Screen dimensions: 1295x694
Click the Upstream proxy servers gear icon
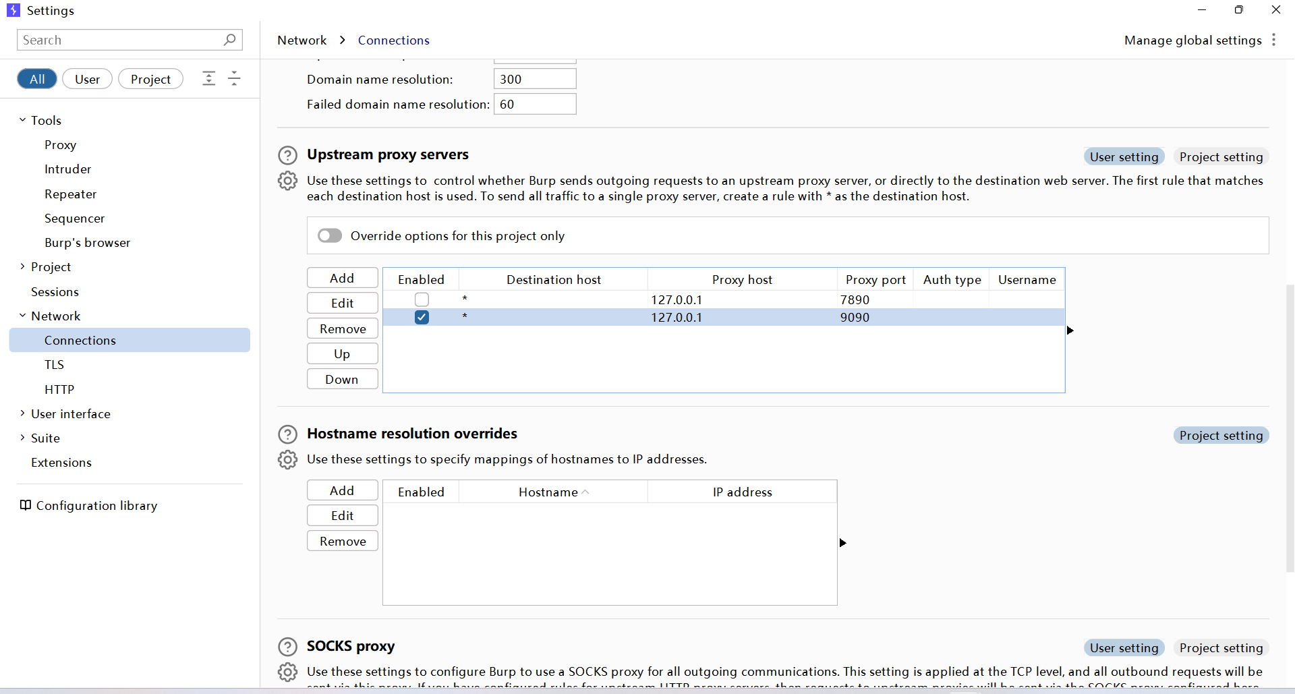(x=287, y=181)
